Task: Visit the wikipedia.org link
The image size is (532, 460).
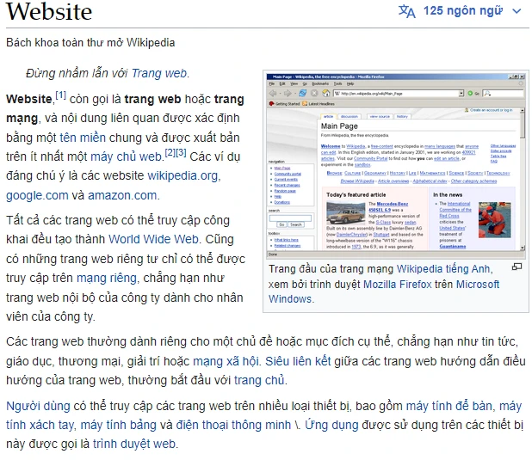Action: coord(182,175)
